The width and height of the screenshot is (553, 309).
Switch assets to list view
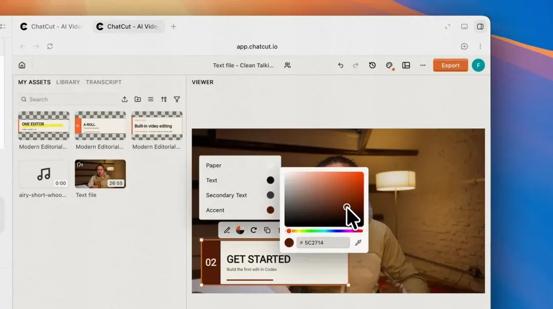(151, 99)
